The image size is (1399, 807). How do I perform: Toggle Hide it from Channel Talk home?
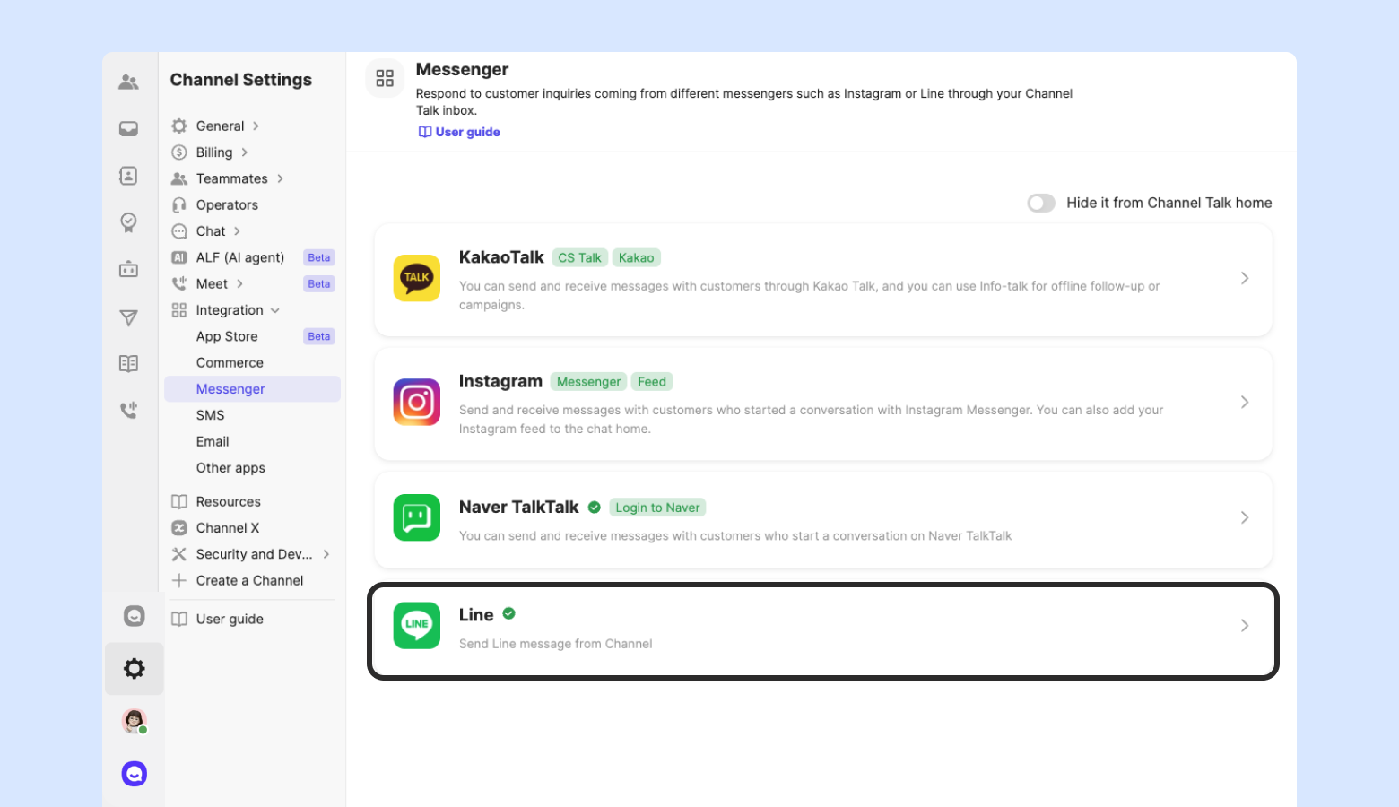[x=1041, y=203]
